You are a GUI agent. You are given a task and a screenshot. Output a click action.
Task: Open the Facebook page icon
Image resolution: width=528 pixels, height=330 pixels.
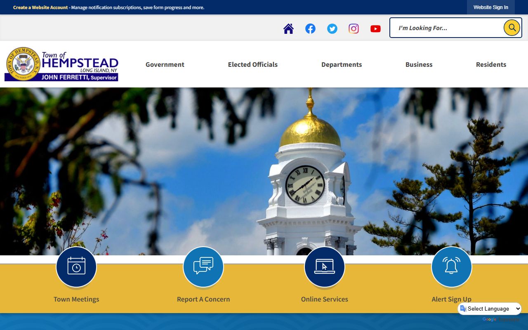point(310,28)
